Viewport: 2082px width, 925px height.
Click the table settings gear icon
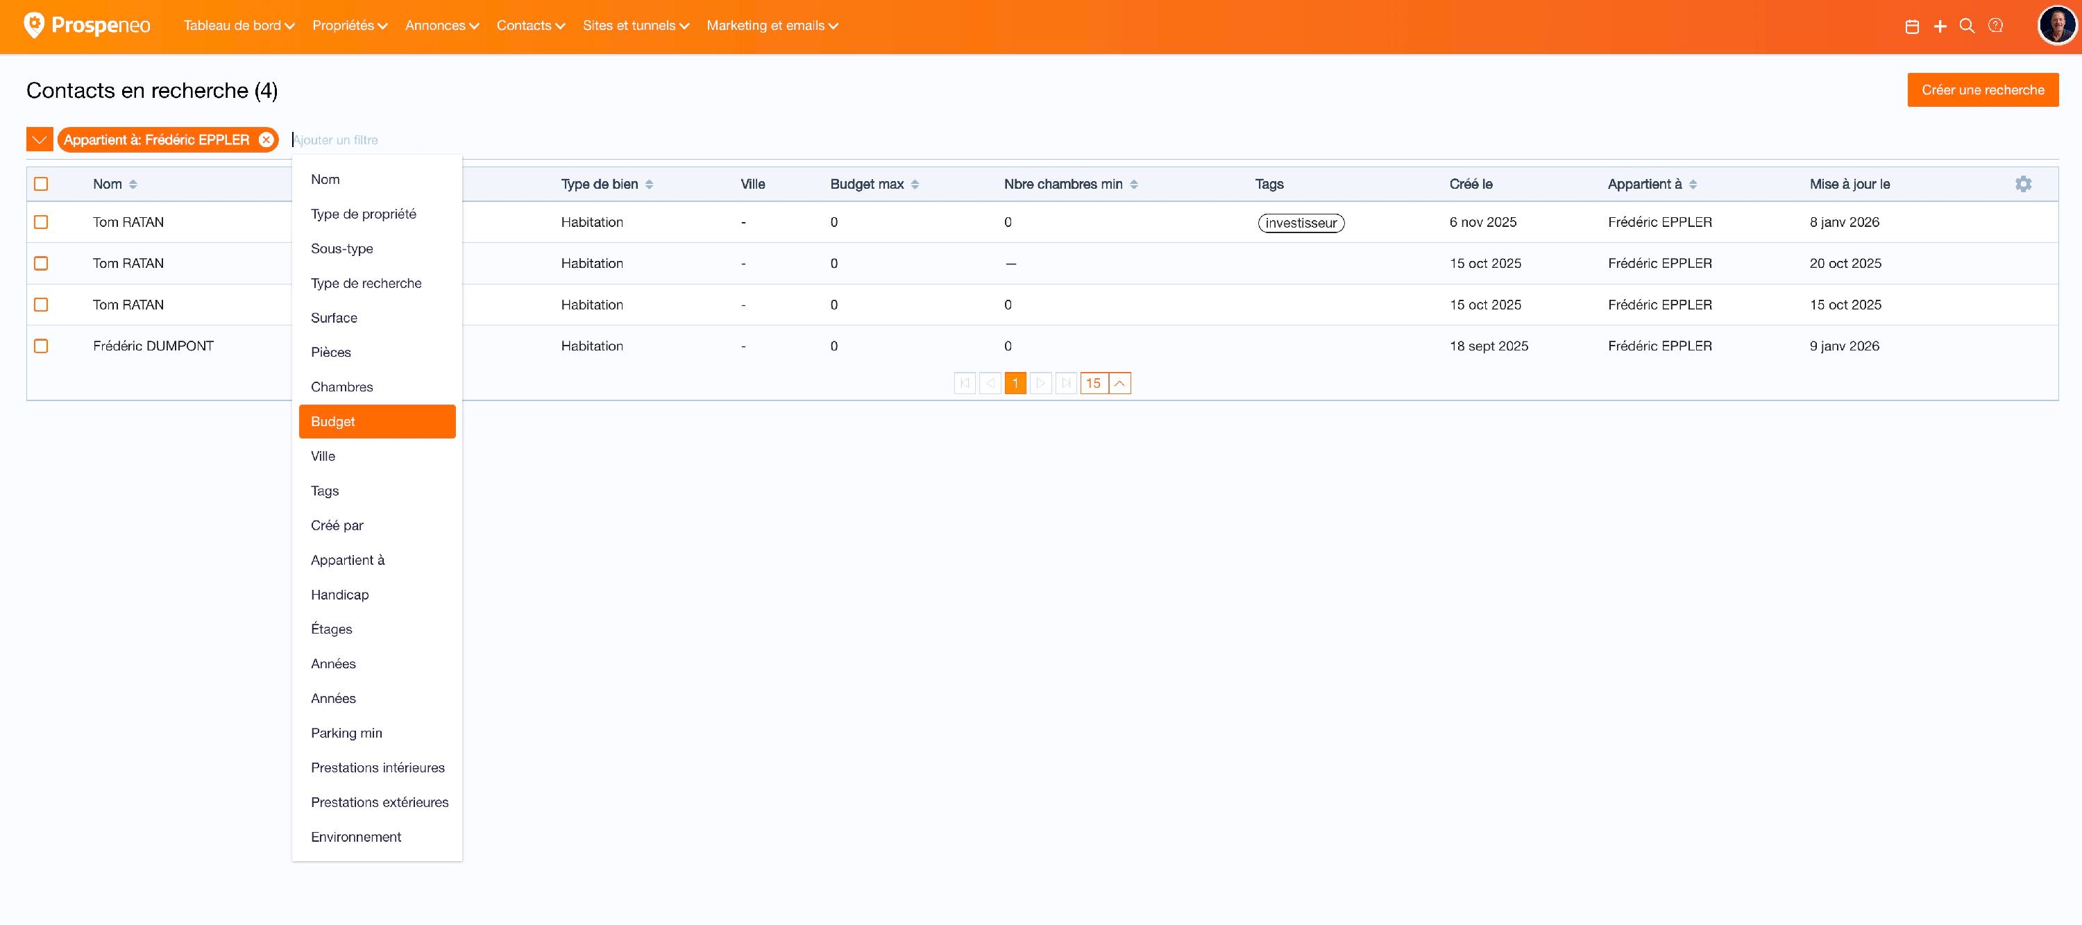coord(2023,184)
